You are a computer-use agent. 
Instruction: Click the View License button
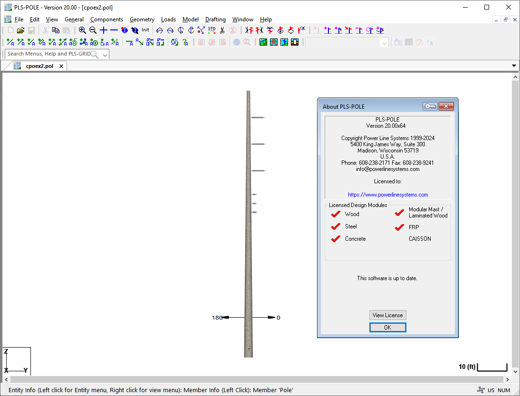click(x=387, y=315)
